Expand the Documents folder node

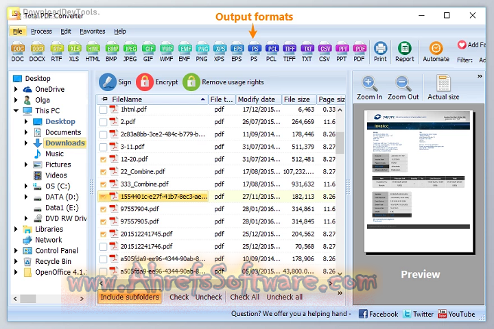click(26, 132)
